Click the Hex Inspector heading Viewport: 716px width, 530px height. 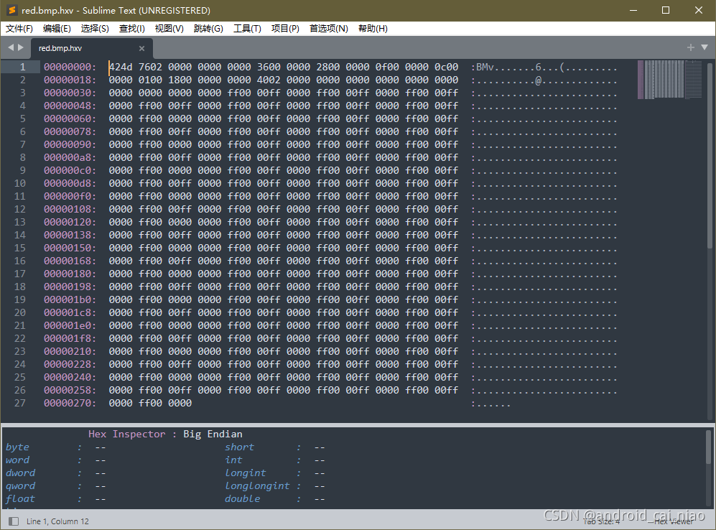(x=126, y=434)
